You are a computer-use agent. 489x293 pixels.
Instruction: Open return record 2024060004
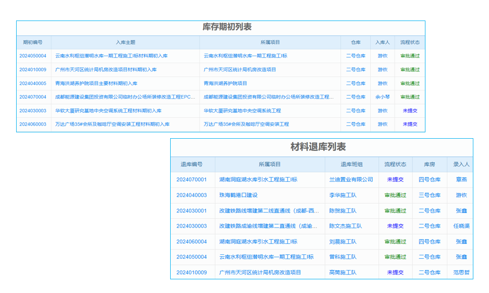click(x=191, y=241)
